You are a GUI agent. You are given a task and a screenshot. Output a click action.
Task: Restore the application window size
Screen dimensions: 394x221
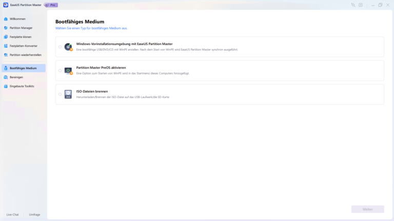tap(381, 5)
